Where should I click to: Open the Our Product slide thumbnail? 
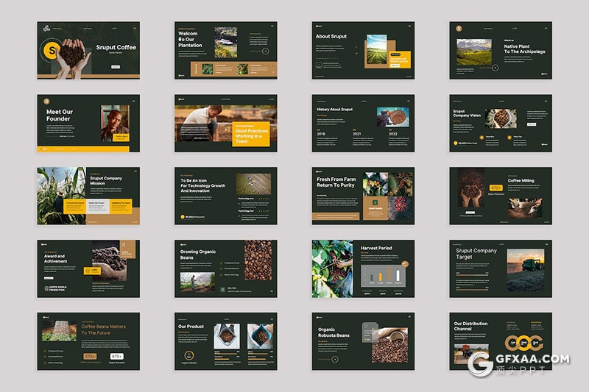pyautogui.click(x=225, y=341)
